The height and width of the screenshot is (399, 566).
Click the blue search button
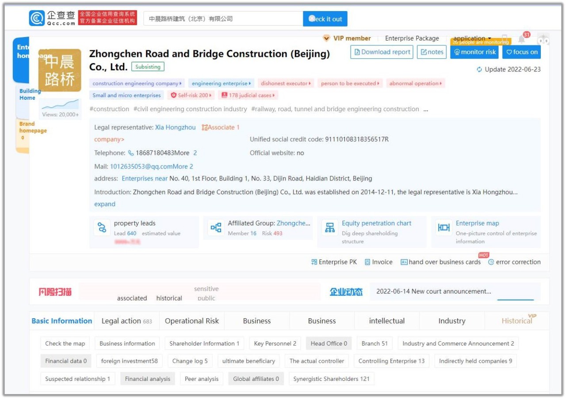pos(325,19)
